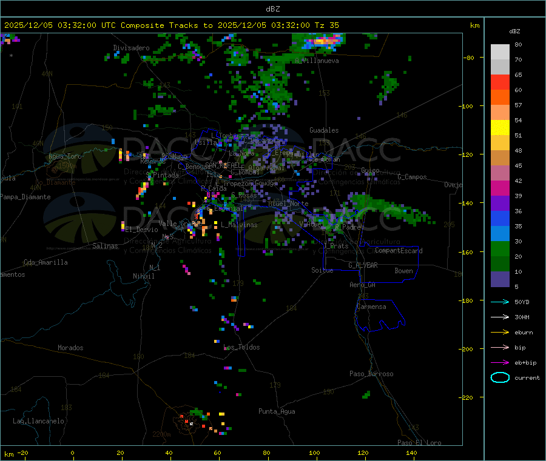The image size is (546, 461).
Task: Click the yellow eburn arrow legend icon
Action: point(500,333)
